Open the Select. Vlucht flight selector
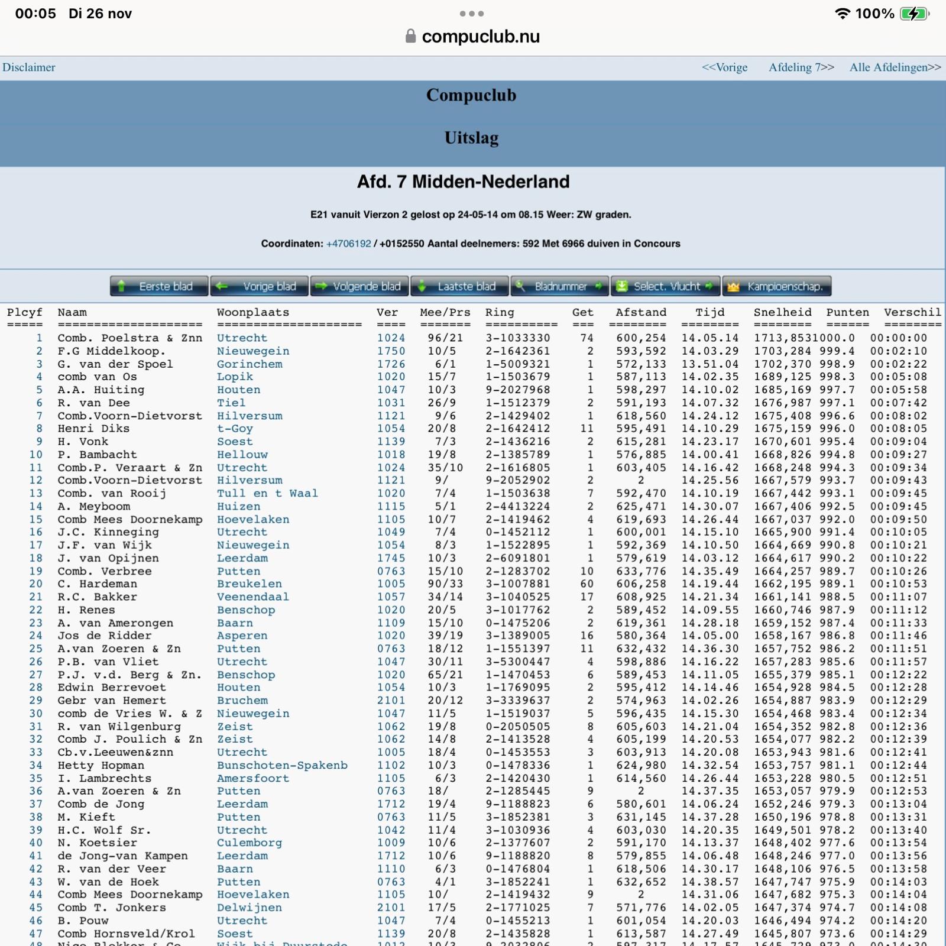946x946 pixels. [x=665, y=286]
